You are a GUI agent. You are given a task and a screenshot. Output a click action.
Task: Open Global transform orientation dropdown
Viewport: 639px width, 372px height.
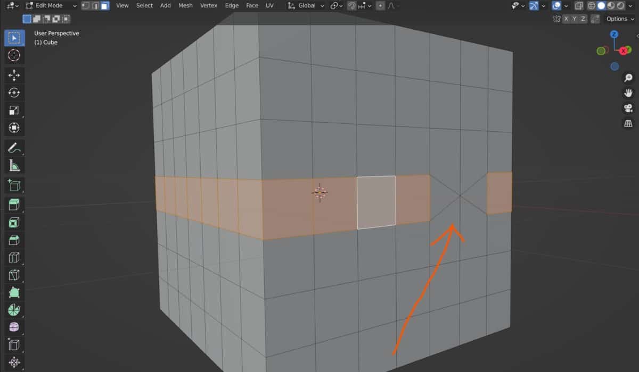tap(306, 6)
